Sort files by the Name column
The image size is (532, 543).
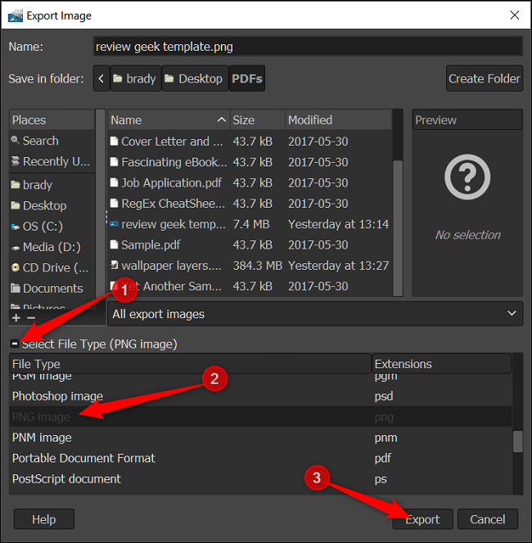pyautogui.click(x=169, y=120)
